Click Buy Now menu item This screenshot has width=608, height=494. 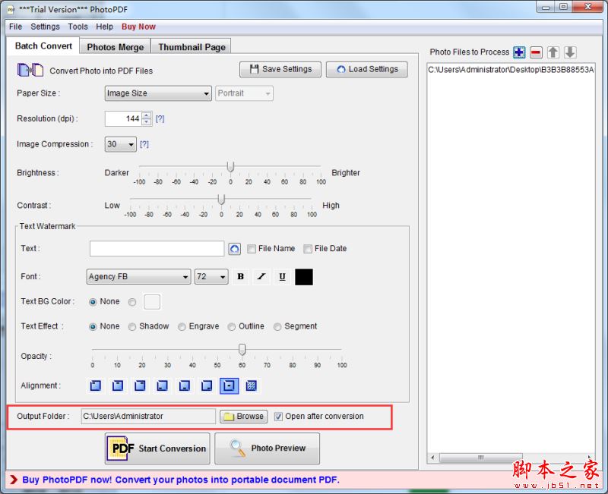coord(138,27)
